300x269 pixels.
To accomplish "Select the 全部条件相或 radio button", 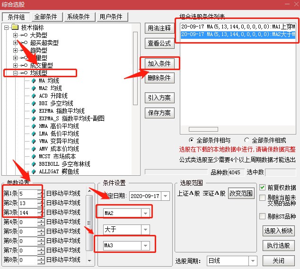I will click(x=247, y=140).
